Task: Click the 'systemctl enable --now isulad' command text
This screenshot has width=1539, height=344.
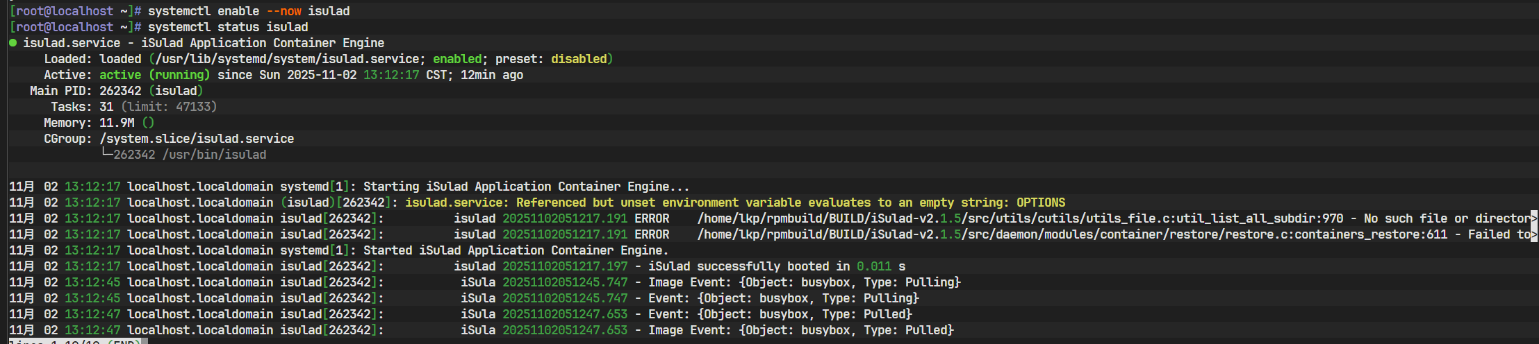Action: [249, 11]
